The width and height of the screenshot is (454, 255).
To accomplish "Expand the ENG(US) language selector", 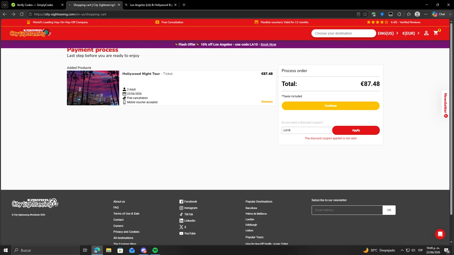I will tap(388, 33).
